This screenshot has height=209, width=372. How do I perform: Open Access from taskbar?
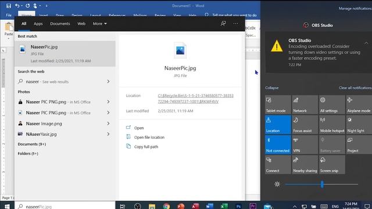click(x=195, y=206)
